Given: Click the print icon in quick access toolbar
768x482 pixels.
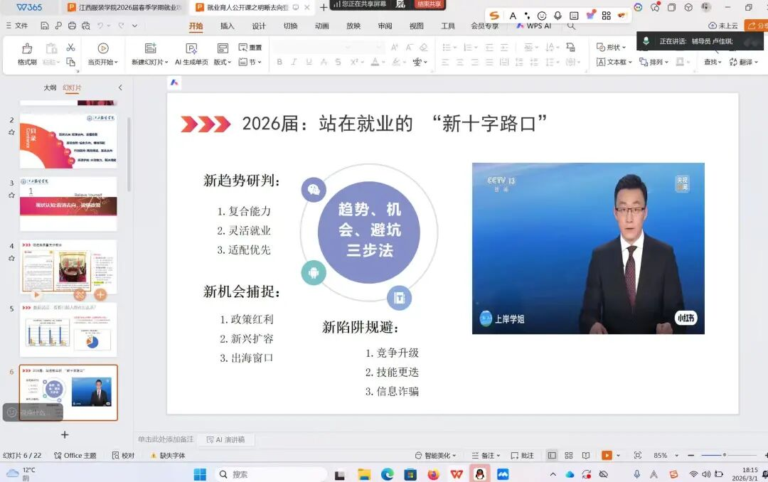Looking at the screenshot, I should 72,26.
